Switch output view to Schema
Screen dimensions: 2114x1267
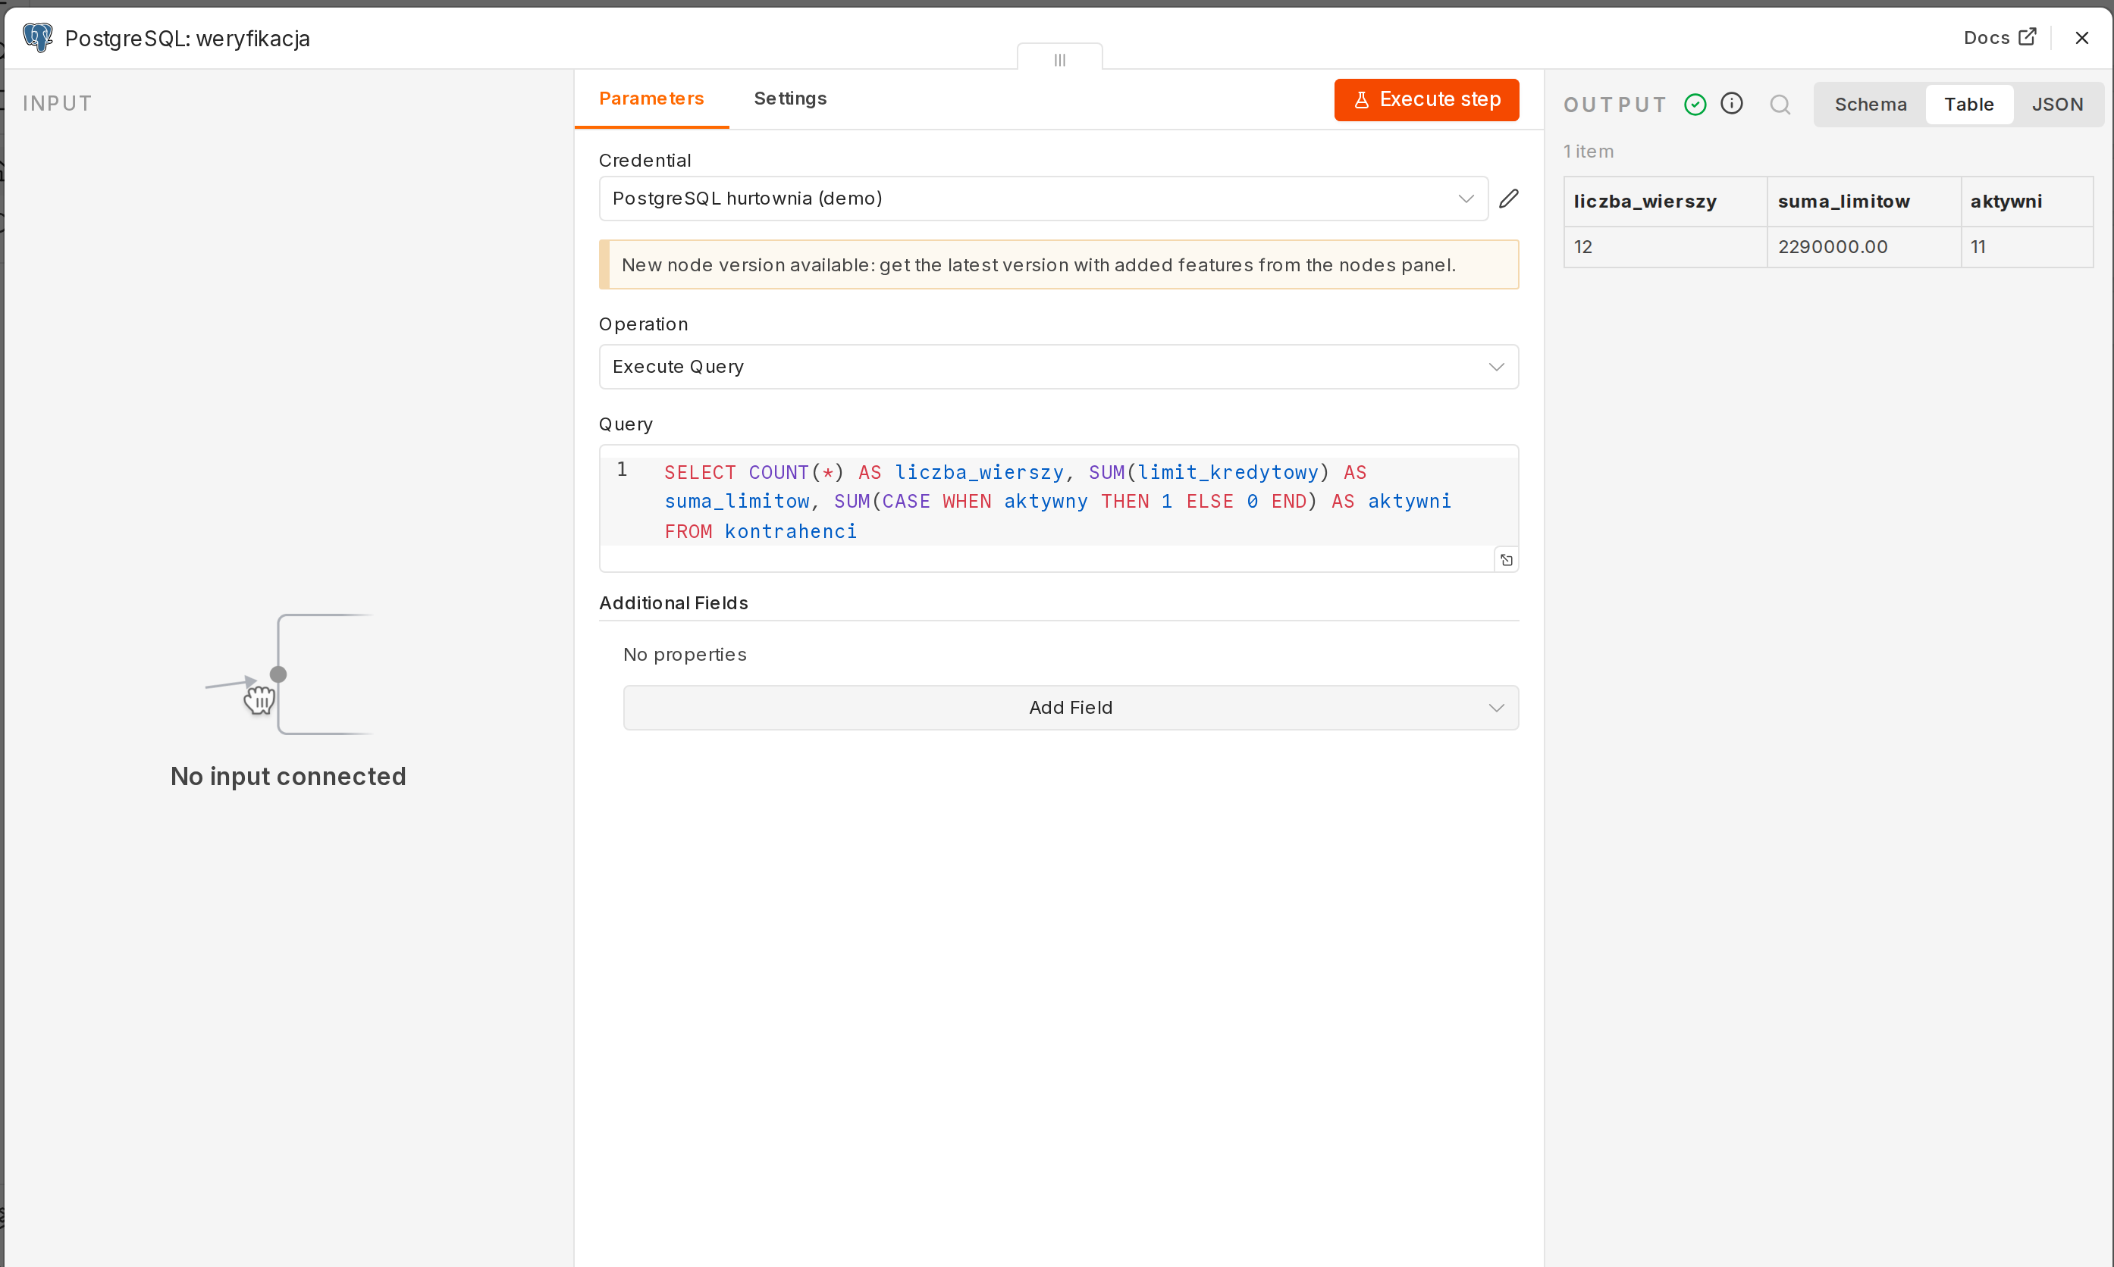[1870, 104]
